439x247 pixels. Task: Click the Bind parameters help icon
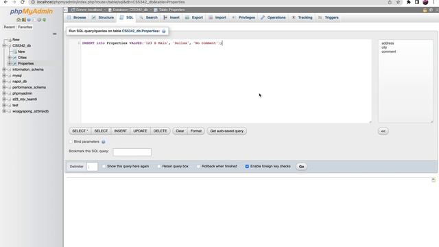(104, 142)
